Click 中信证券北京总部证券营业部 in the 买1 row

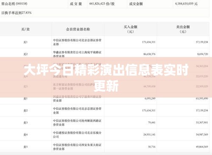[77, 42]
